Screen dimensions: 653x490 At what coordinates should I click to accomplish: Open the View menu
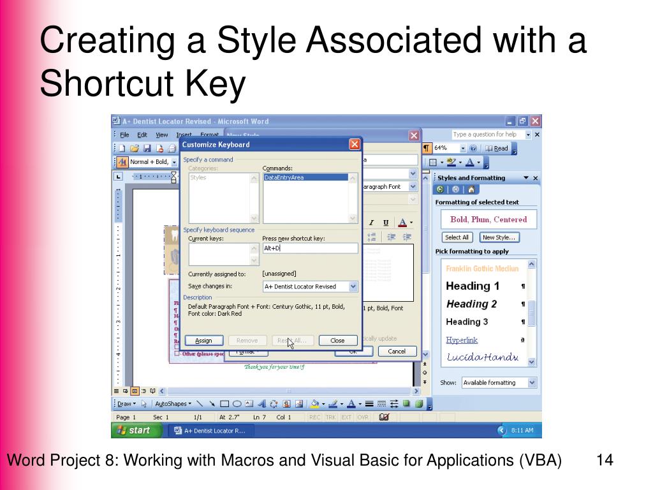161,135
